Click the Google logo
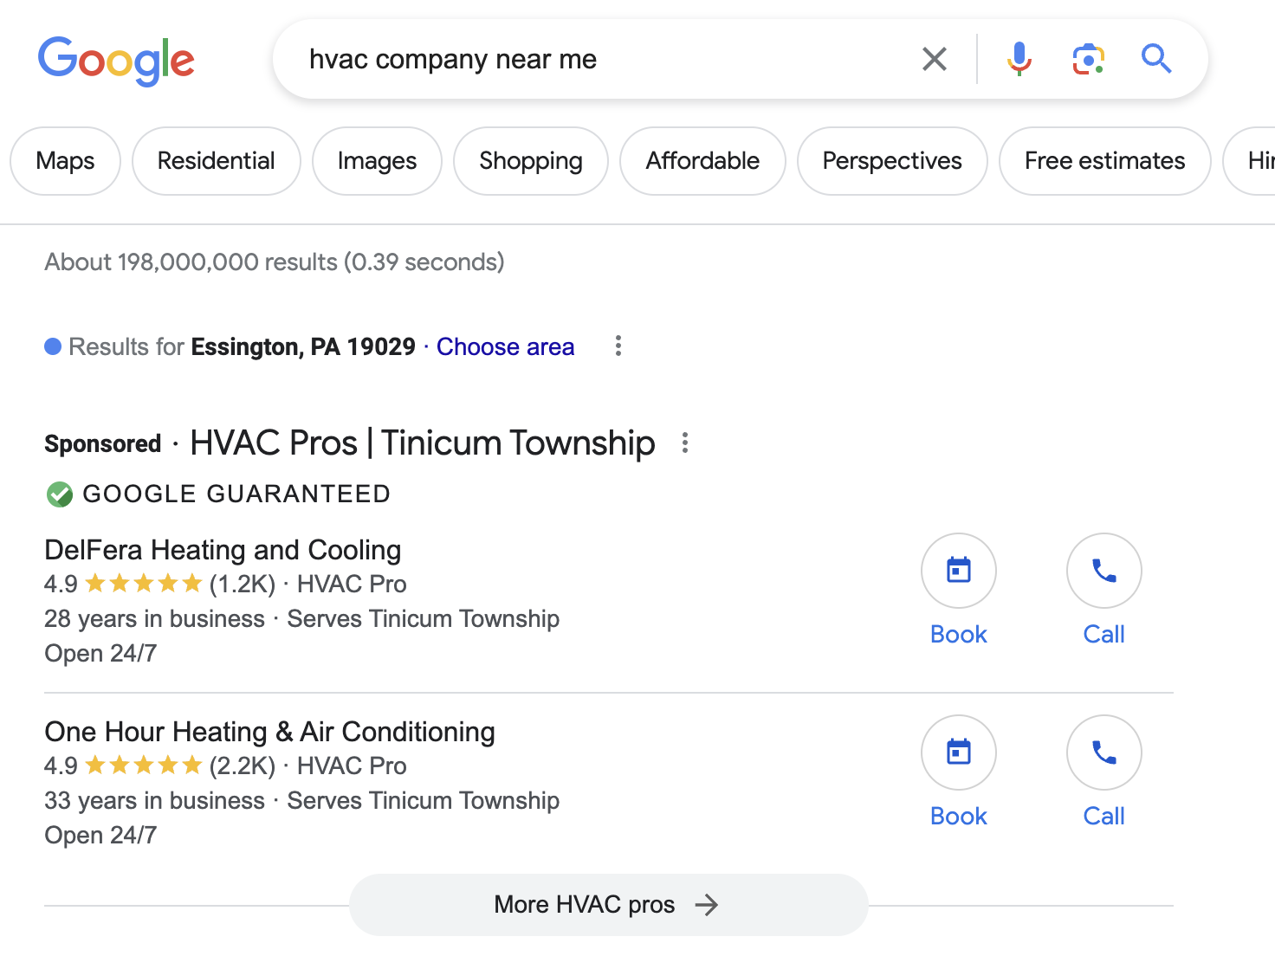Viewport: 1275px width, 956px height. (116, 61)
